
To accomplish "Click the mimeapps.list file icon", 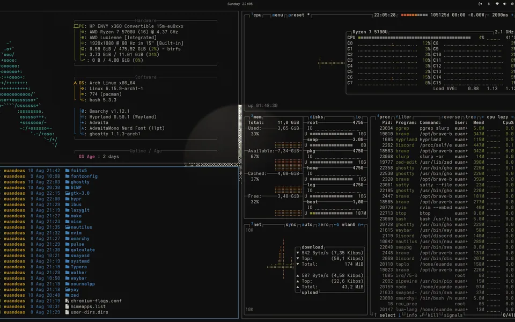I will click(x=67, y=306).
